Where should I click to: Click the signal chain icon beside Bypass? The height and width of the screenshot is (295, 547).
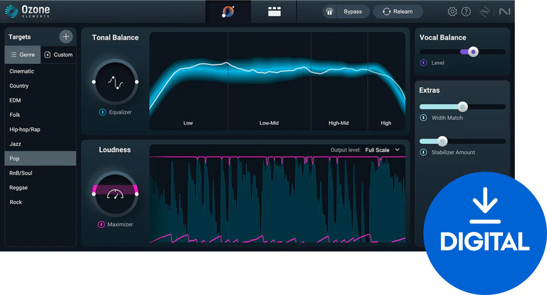point(329,11)
